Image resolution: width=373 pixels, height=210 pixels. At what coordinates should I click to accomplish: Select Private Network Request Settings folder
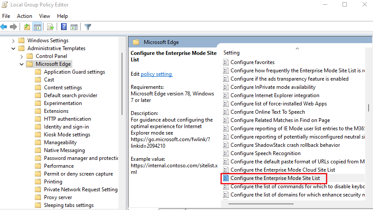(81, 190)
